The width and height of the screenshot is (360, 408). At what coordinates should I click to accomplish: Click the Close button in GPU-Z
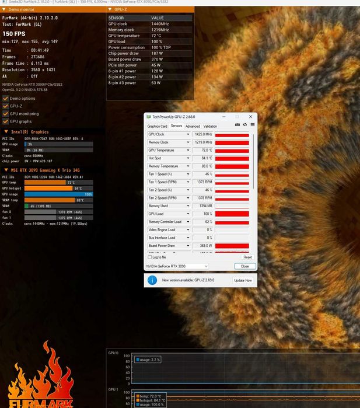245,266
